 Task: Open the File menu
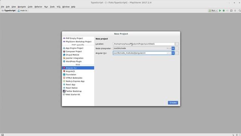click(x=3, y=7)
